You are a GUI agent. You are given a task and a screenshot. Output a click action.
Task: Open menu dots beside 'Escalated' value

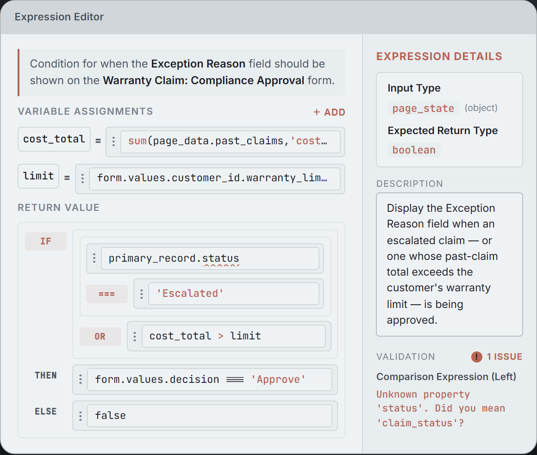click(x=142, y=294)
